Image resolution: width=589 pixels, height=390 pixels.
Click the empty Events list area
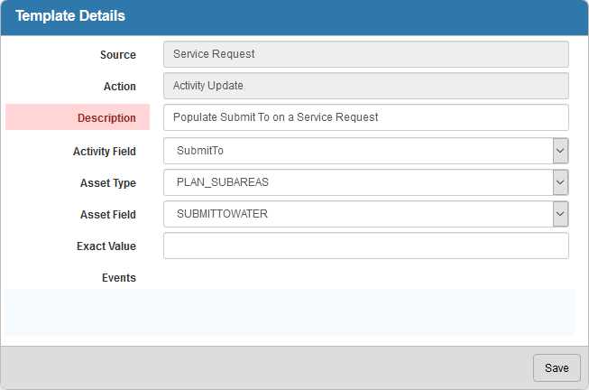290,312
